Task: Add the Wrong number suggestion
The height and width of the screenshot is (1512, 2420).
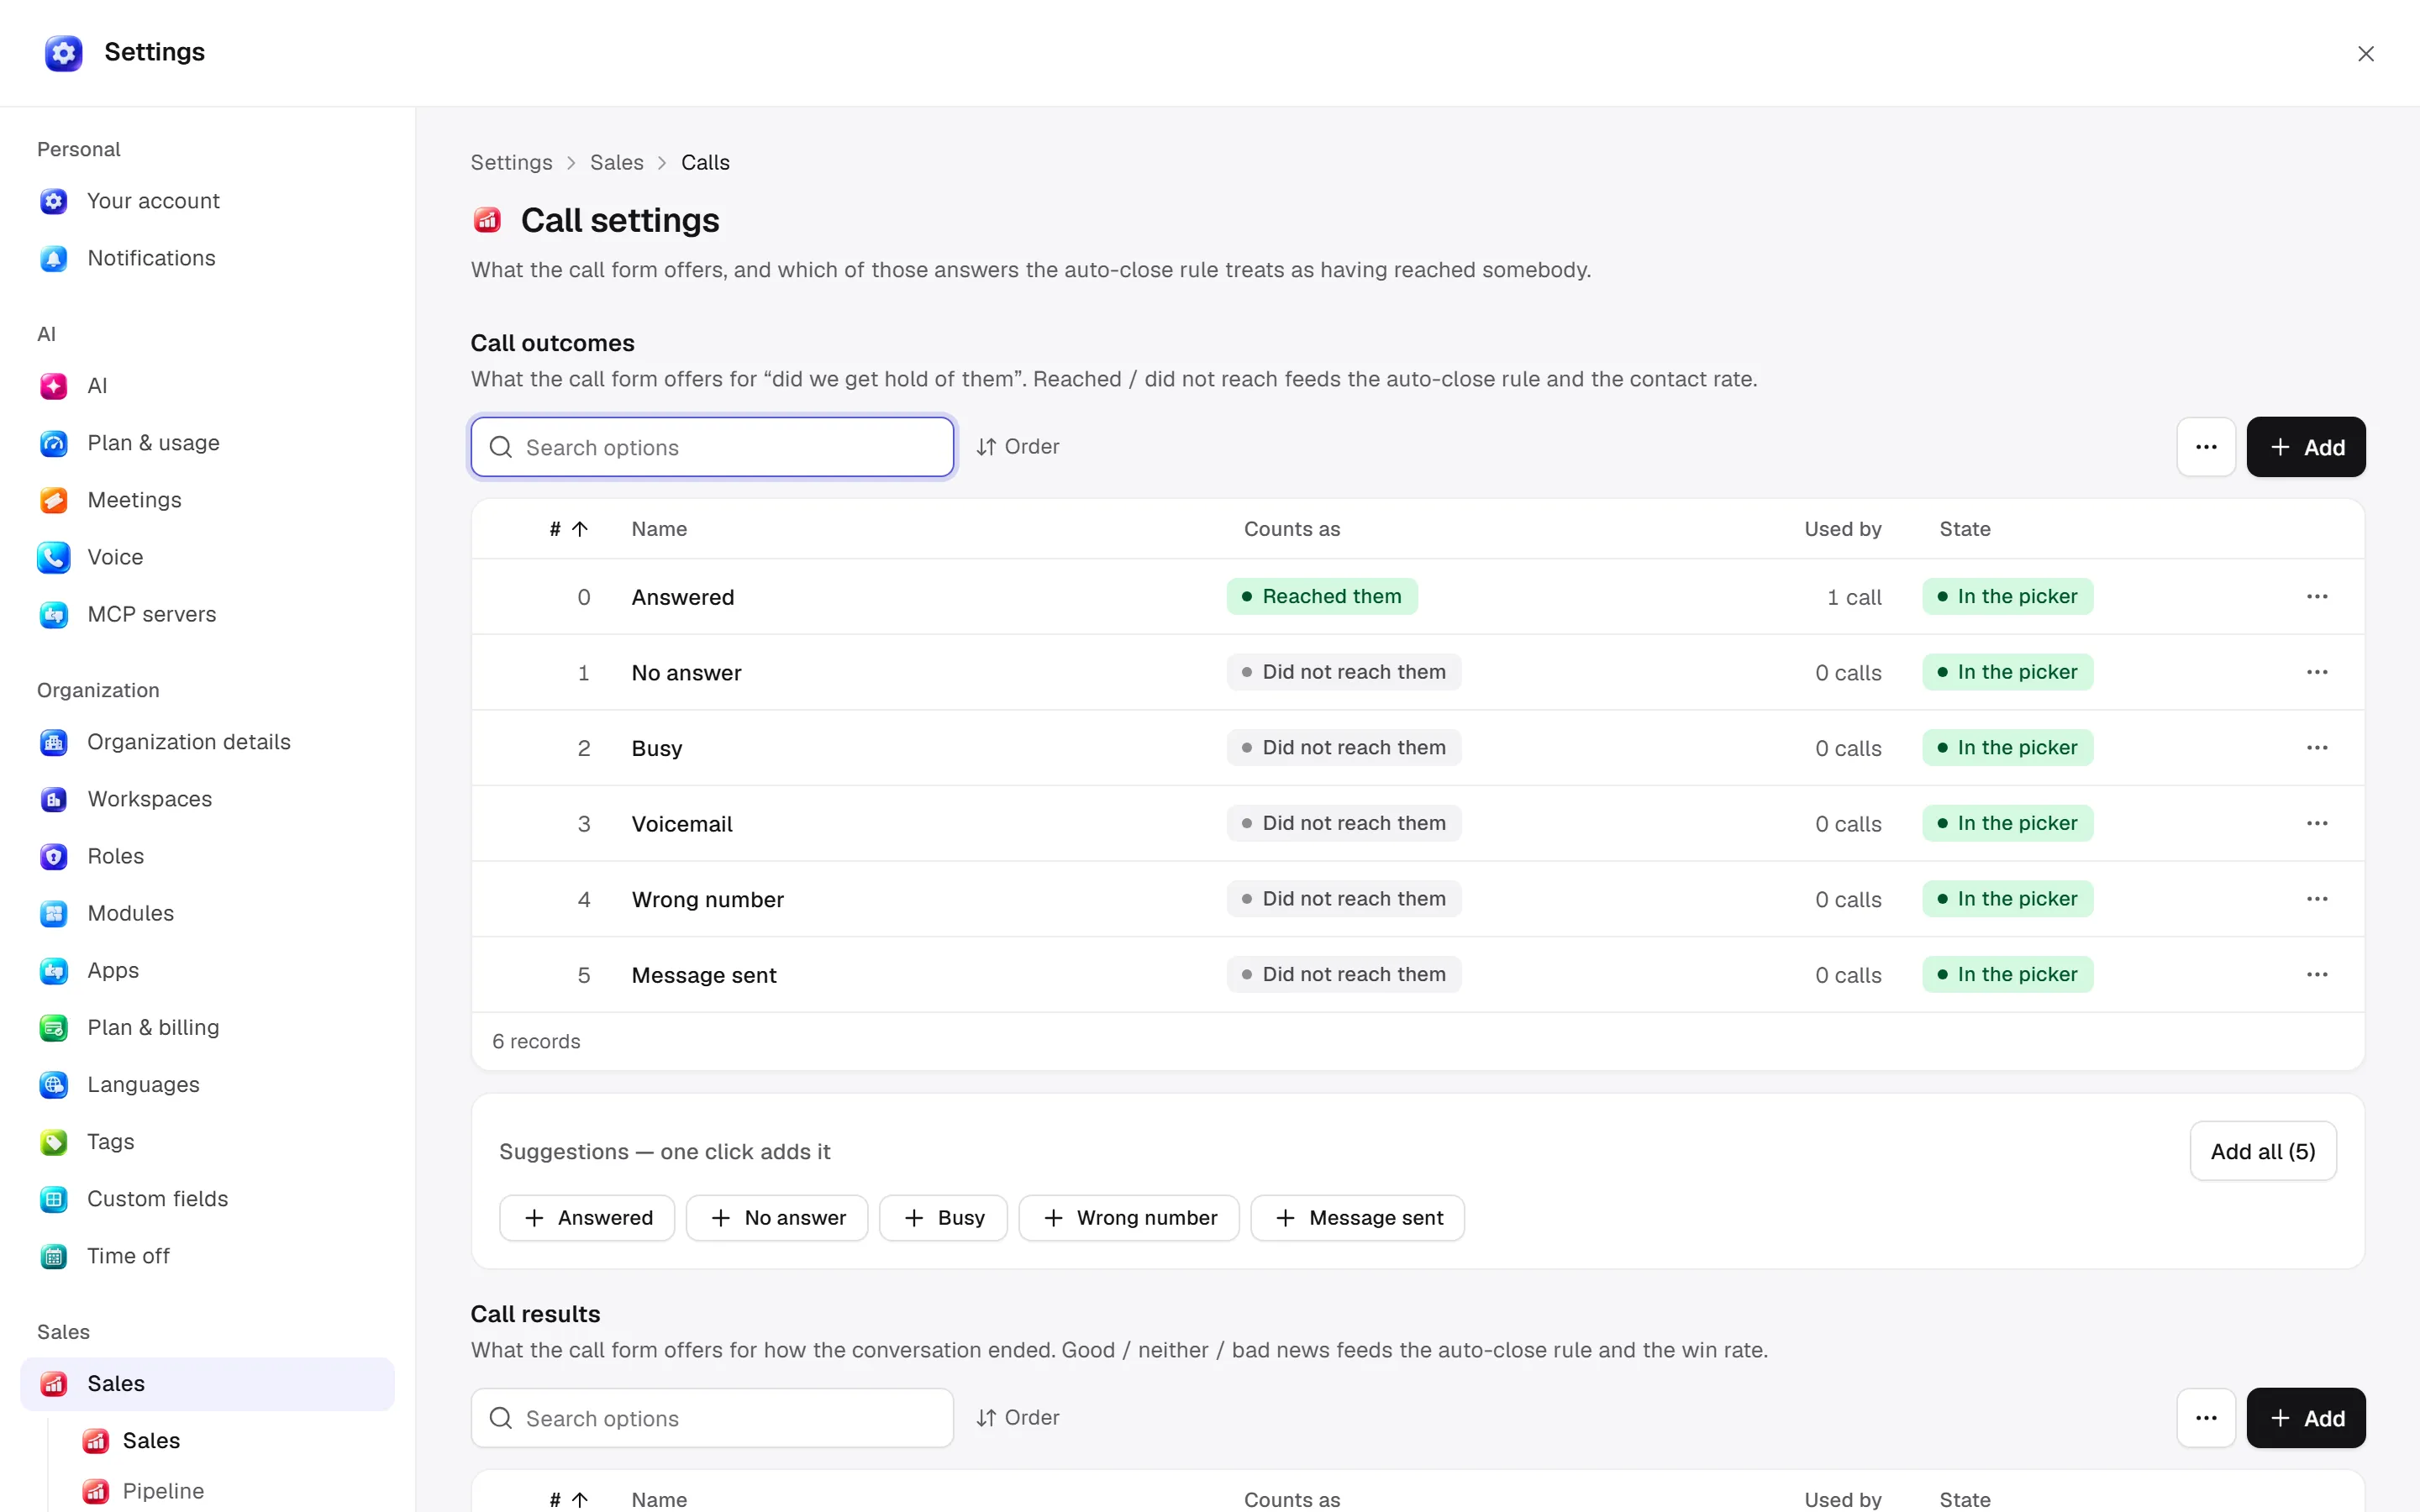Action: 1128,1217
